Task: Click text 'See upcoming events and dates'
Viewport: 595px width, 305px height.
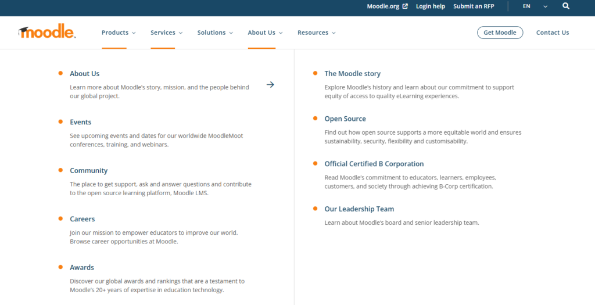Action: (x=112, y=136)
